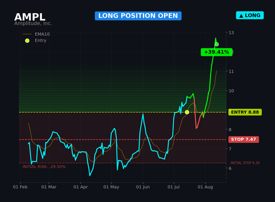Click the green current price marker
275x202 pixels.
coord(217,44)
